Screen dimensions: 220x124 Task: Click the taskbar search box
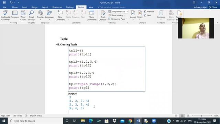(x=35, y=121)
